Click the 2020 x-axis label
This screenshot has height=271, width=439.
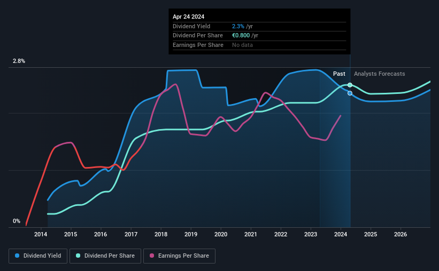click(x=221, y=234)
